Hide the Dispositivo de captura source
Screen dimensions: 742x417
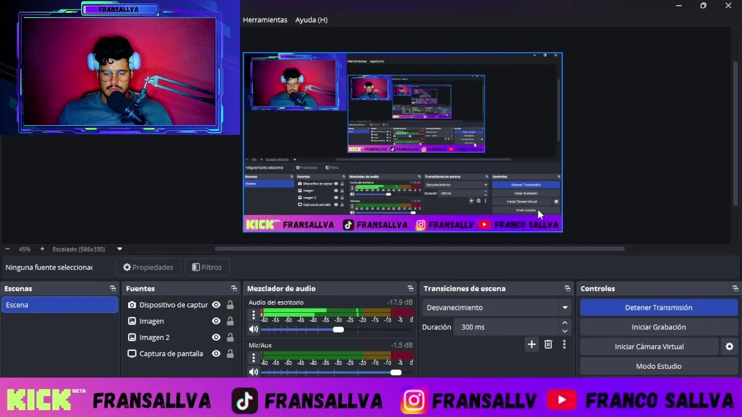216,305
